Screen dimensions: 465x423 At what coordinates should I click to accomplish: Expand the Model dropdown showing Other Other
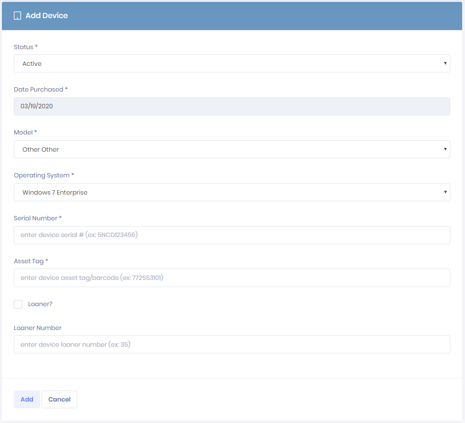pyautogui.click(x=232, y=149)
